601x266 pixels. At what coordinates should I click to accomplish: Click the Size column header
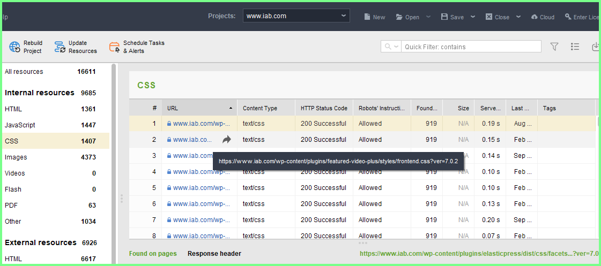point(459,108)
